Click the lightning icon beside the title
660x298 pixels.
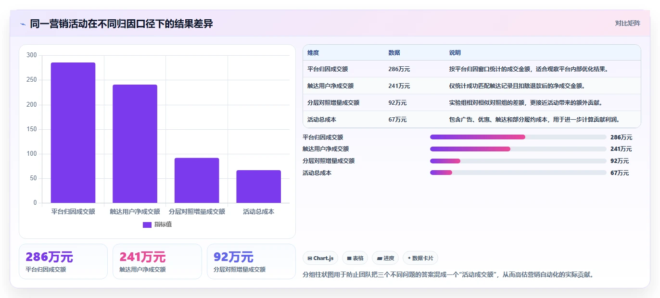tap(23, 24)
